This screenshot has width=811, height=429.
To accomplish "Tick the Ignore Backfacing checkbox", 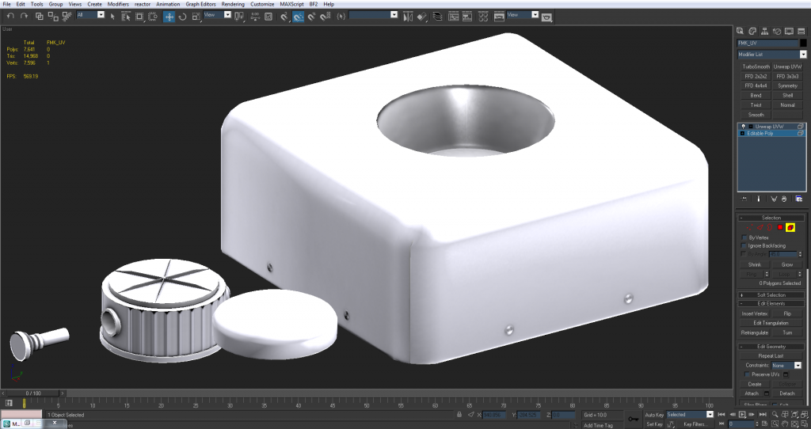I will tap(744, 246).
